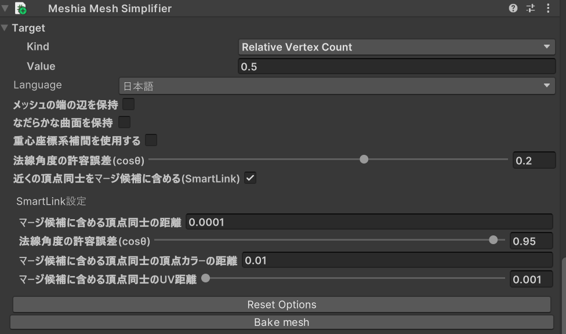Click the slider handle for 法線角度の許容誤差 at 0.2
Image resolution: width=566 pixels, height=334 pixels.
click(x=364, y=159)
